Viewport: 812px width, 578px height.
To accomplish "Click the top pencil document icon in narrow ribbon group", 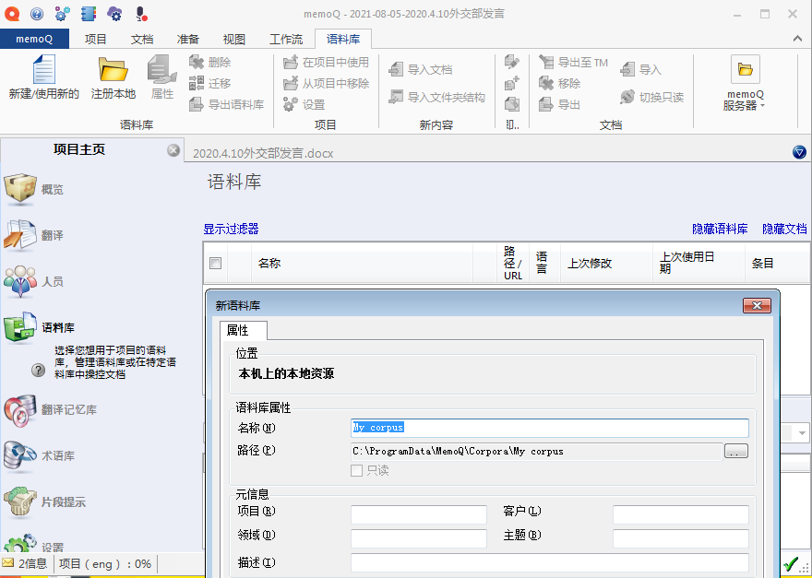I will (x=511, y=62).
